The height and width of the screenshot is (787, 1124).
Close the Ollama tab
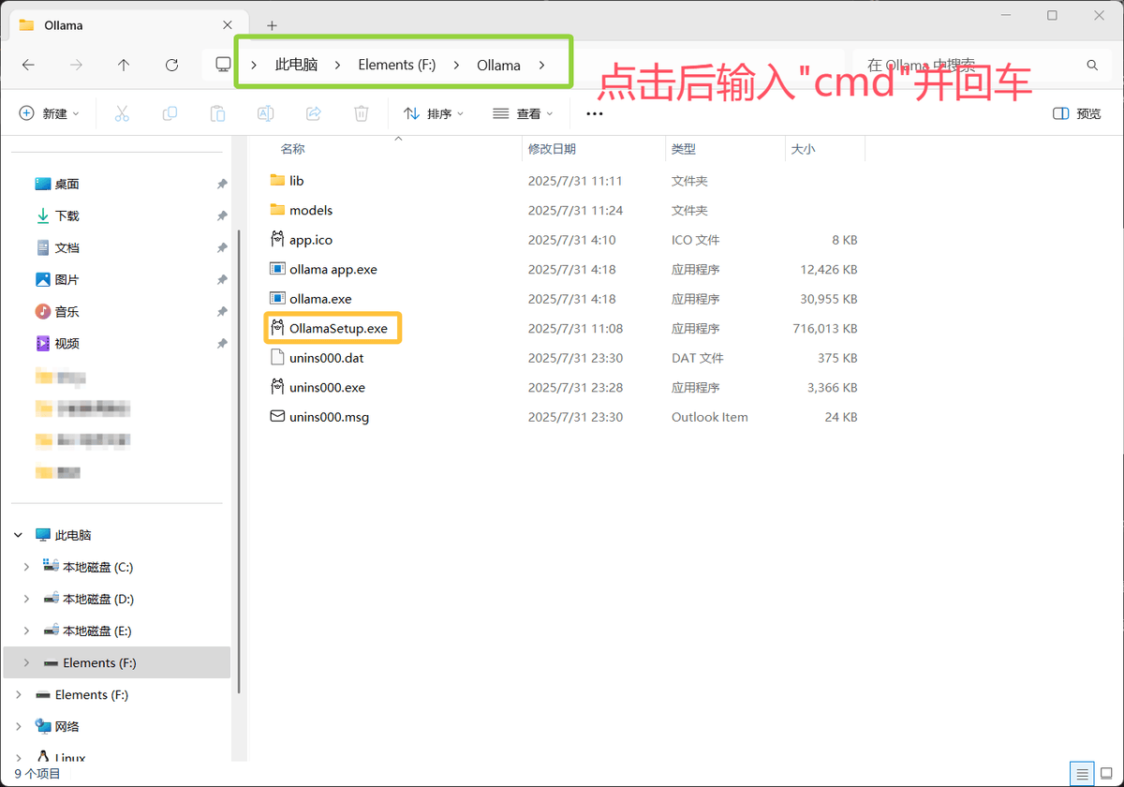228,25
